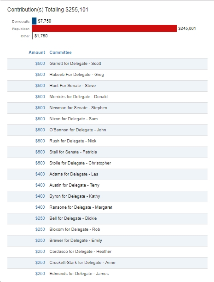Image resolution: width=214 pixels, height=282 pixels.
Task: Click the gray Other contributions bar
Action: pos(33,36)
